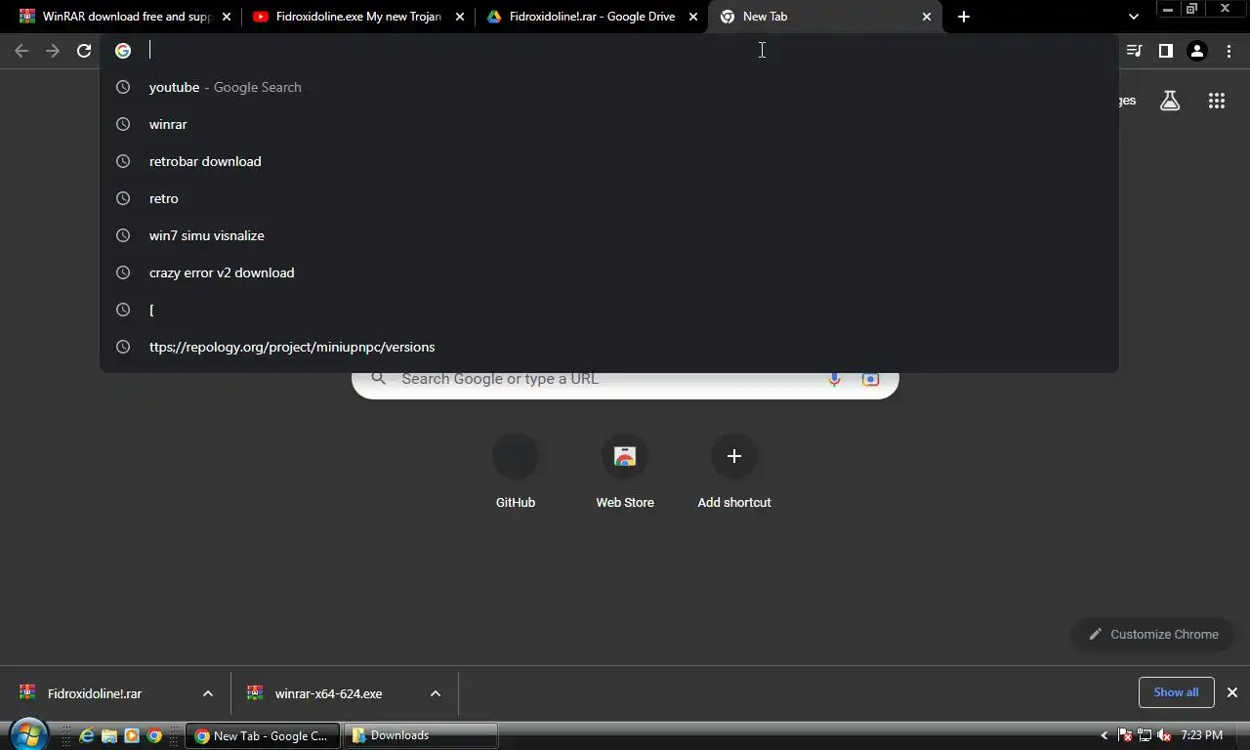Switch to Downloads taskbar window

coord(421,735)
